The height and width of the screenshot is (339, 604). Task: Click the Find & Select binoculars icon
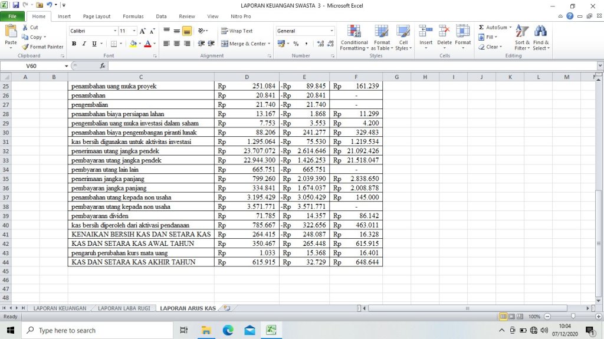pos(541,34)
